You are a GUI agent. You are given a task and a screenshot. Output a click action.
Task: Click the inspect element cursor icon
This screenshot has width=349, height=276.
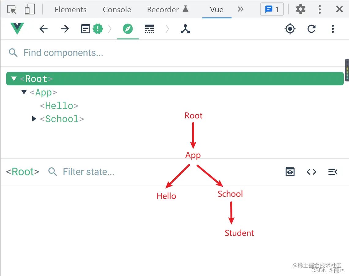[x=12, y=9]
